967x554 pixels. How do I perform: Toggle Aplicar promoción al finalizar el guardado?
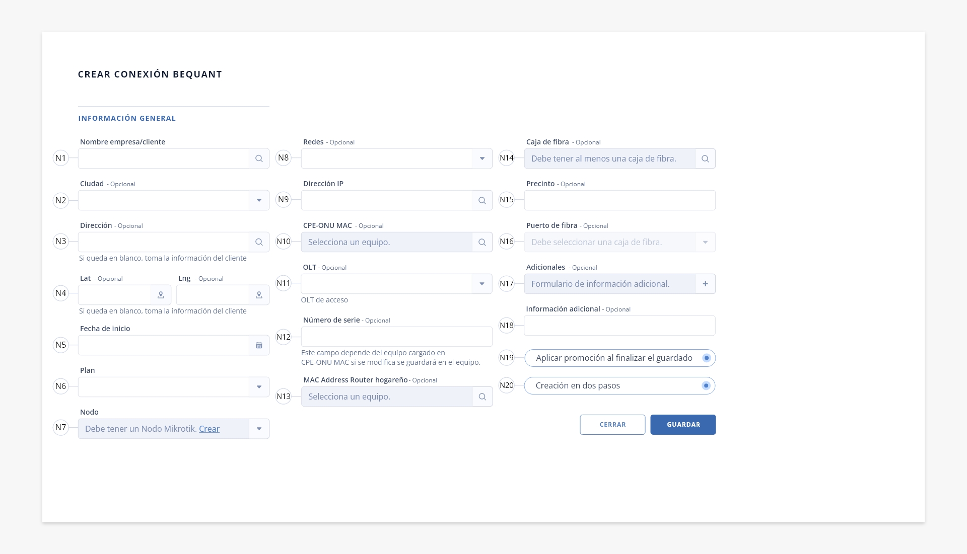707,358
